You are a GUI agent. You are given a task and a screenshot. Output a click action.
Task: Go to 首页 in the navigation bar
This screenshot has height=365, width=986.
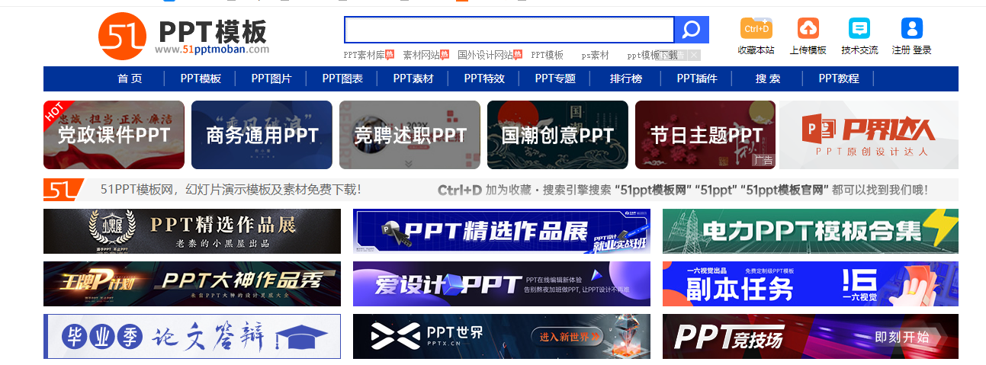click(x=130, y=78)
